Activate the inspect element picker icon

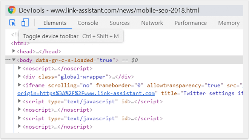12,23
